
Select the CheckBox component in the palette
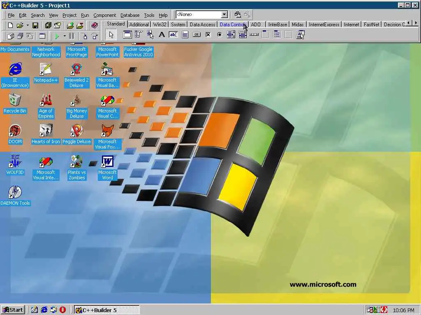click(208, 34)
